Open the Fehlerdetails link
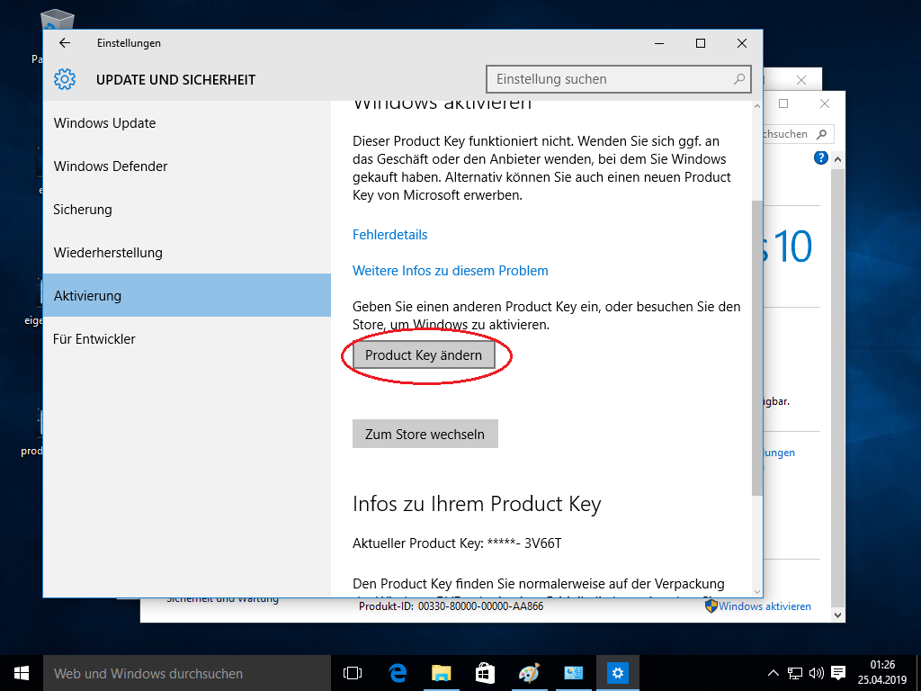Screen dimensions: 921x691 click(x=389, y=234)
